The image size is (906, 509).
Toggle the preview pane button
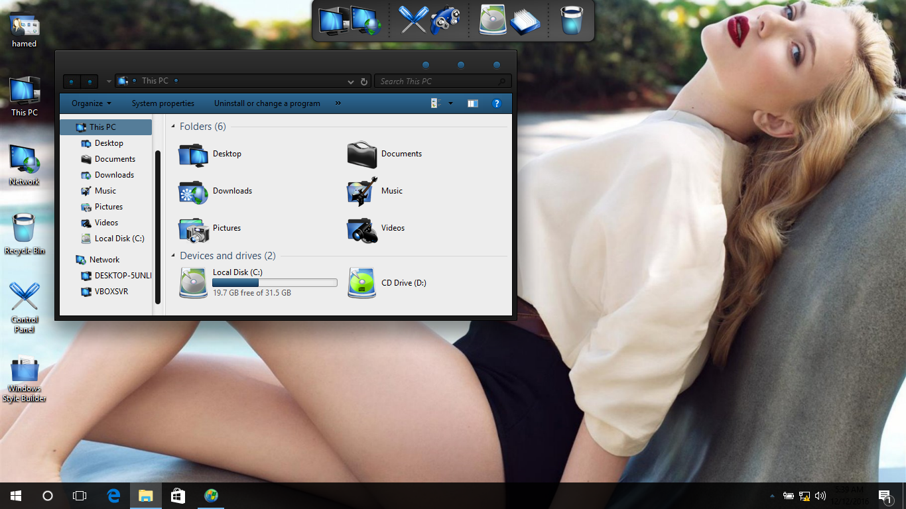[472, 103]
